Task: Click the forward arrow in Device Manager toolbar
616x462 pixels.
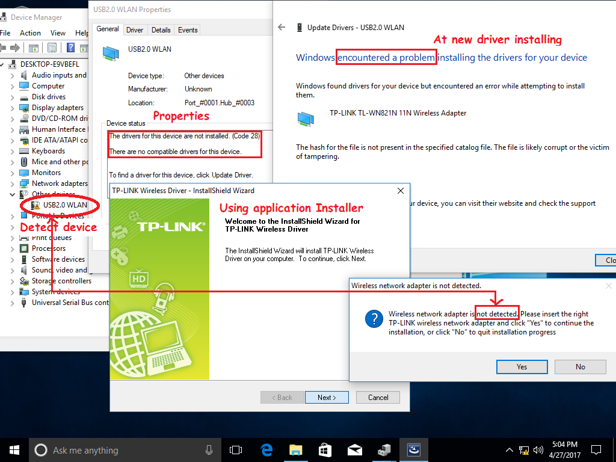Action: [x=15, y=48]
